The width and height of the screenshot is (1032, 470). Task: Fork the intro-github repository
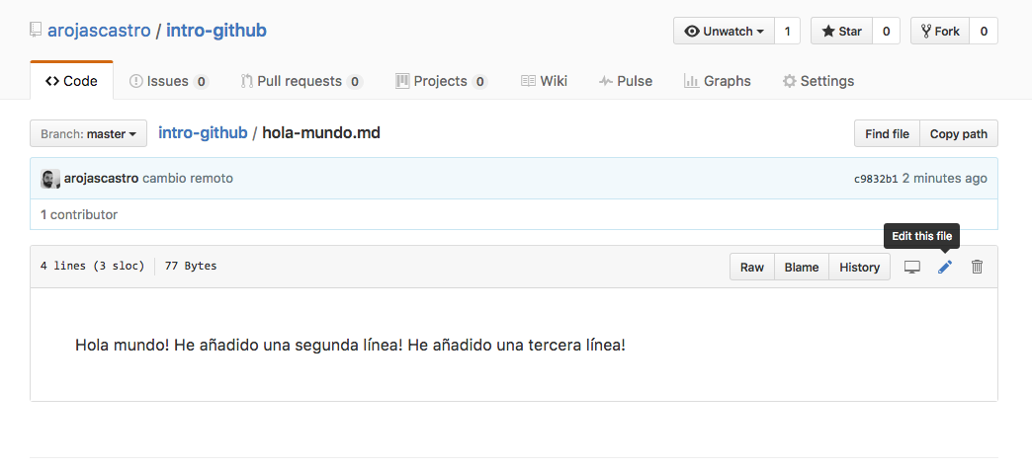(939, 31)
